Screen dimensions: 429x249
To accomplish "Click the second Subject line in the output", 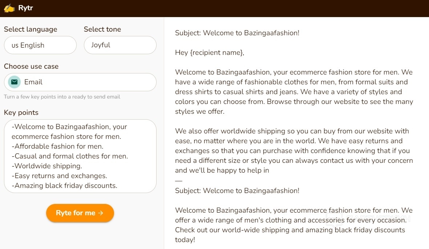I will [x=237, y=190].
